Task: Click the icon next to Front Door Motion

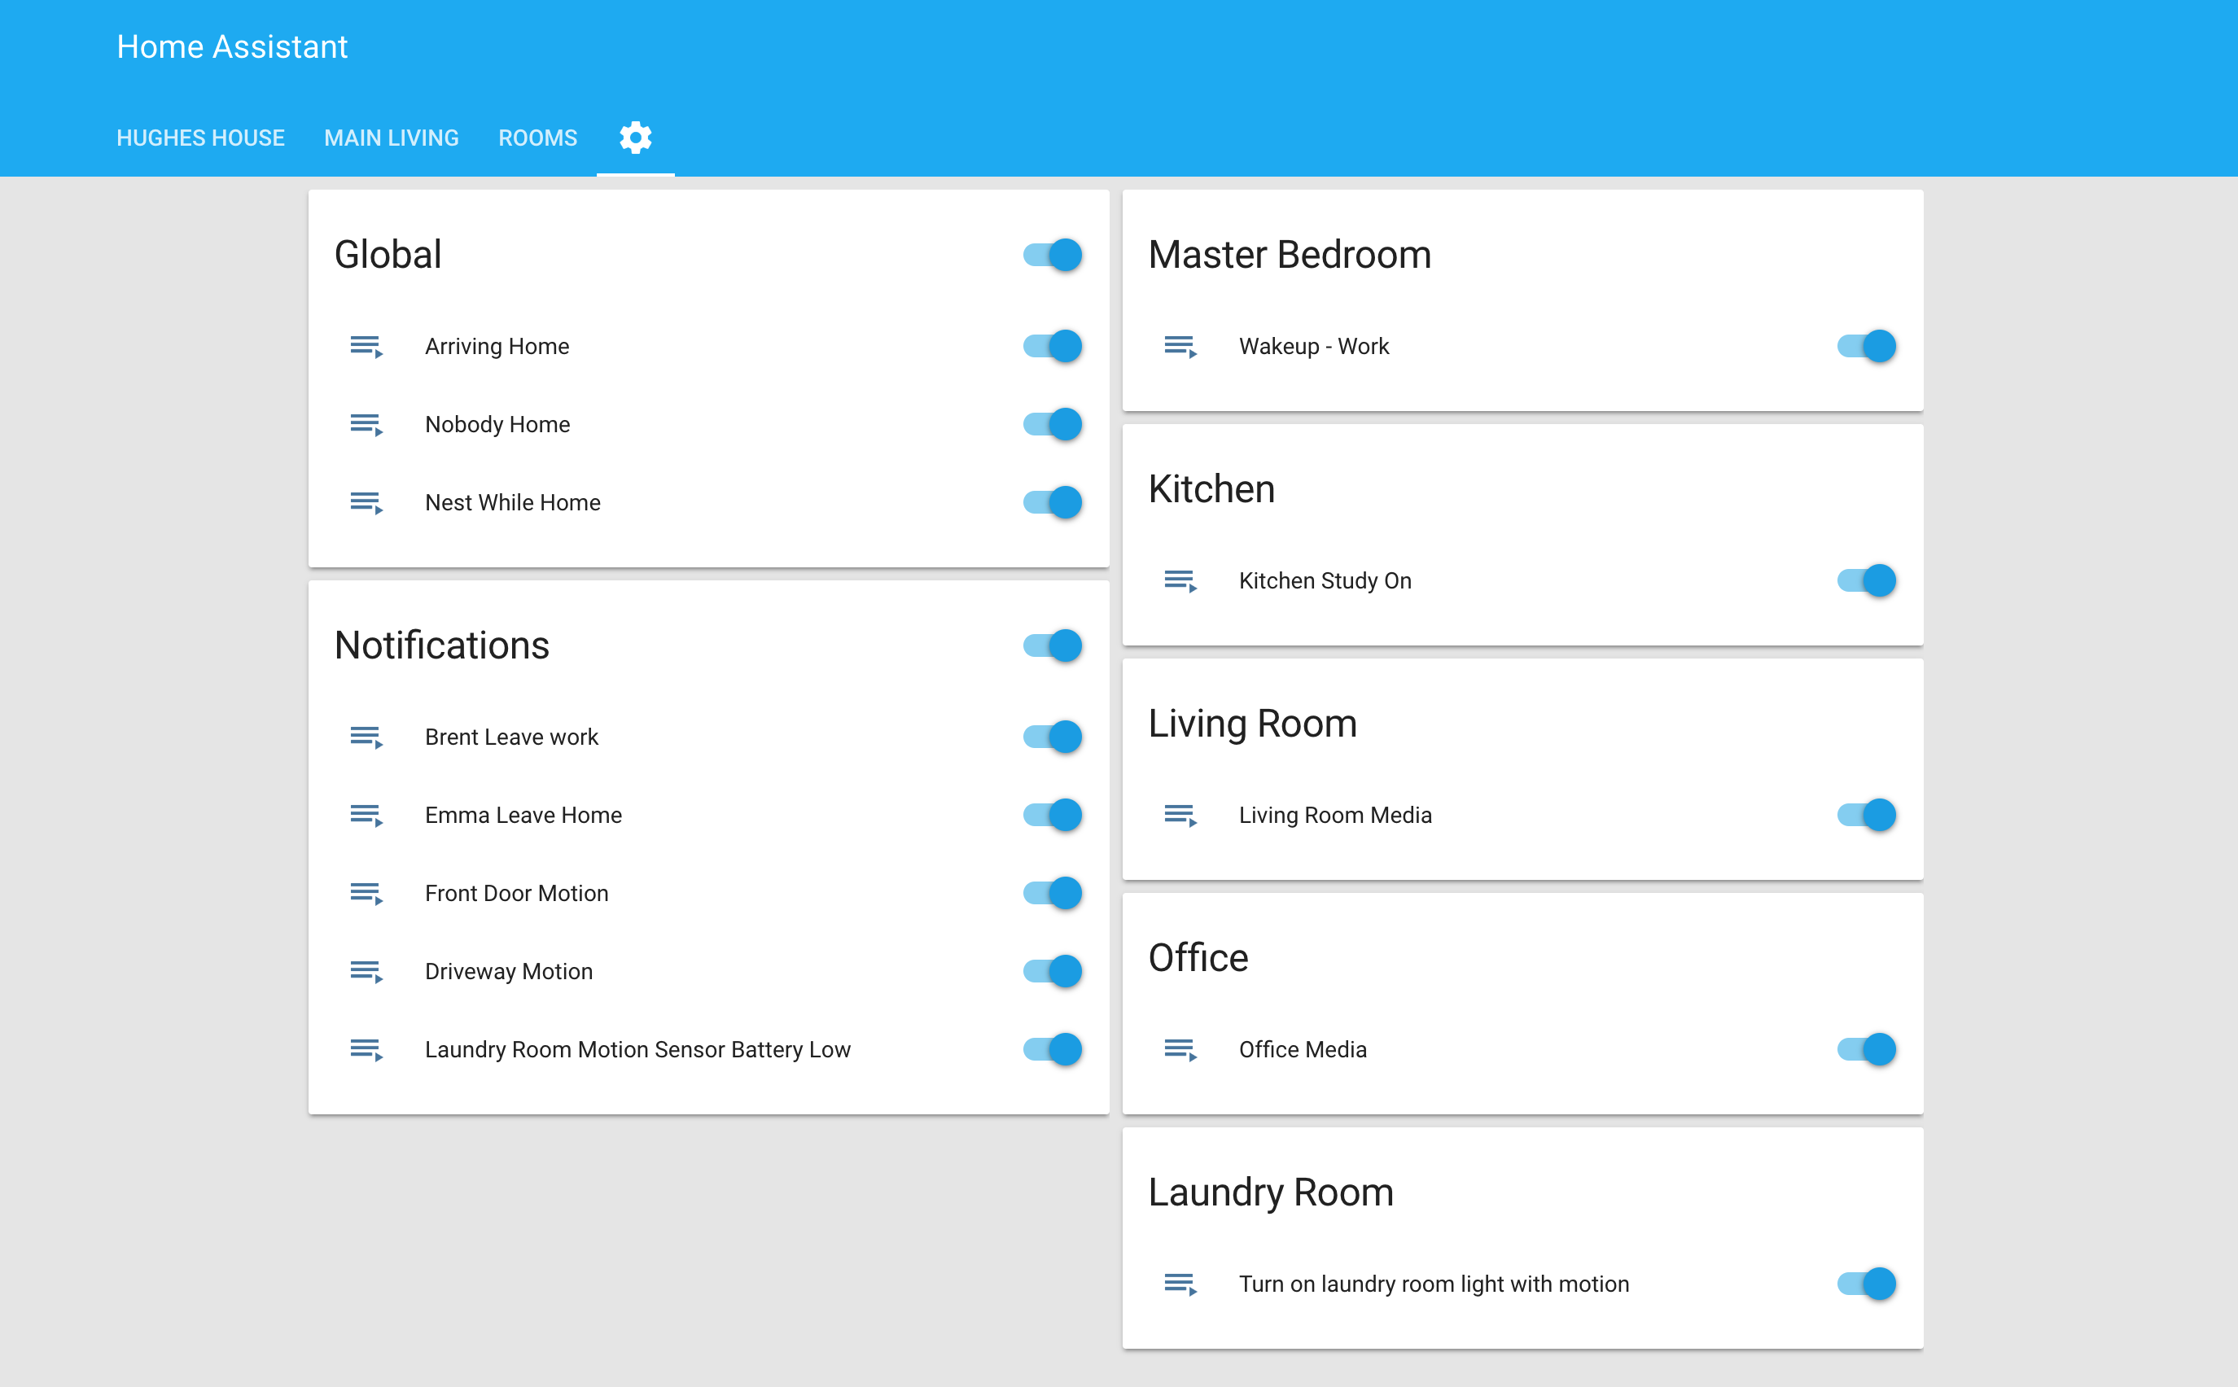Action: pyautogui.click(x=366, y=894)
